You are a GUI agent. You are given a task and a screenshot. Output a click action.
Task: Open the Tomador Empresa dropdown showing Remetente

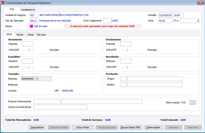(x=30, y=79)
